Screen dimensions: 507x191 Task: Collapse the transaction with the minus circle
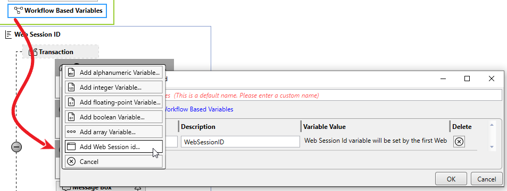coord(16,147)
